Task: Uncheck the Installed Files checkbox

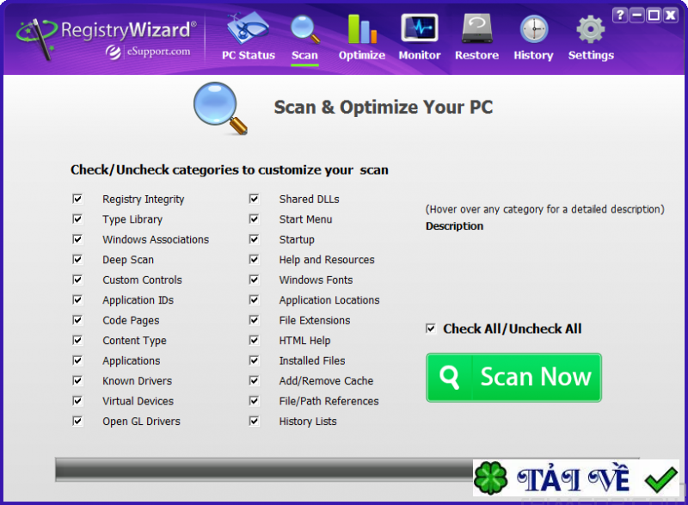Action: (254, 360)
